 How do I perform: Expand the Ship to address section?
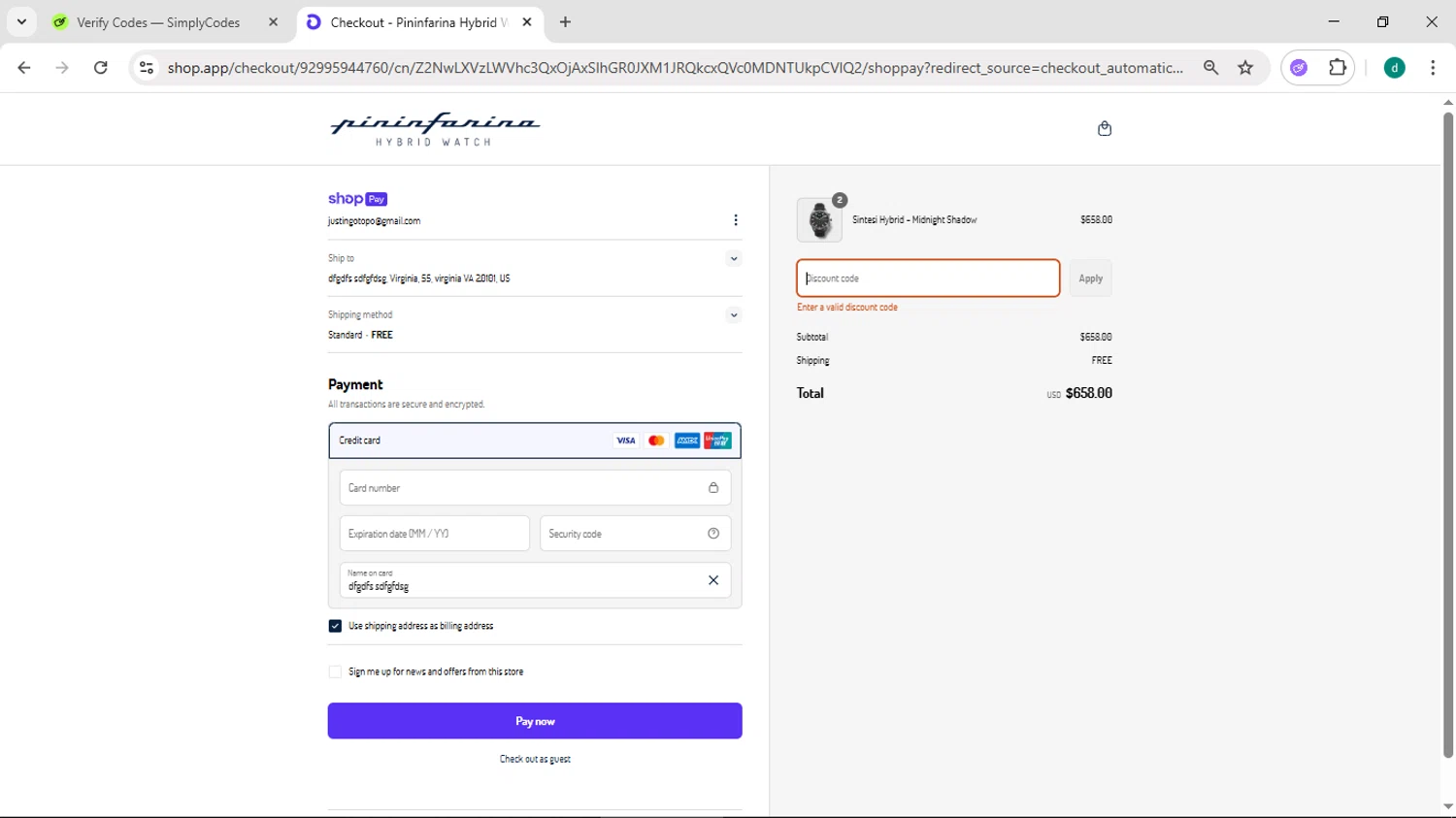(734, 259)
